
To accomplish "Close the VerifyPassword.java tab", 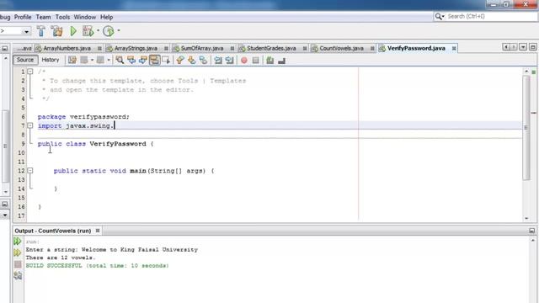I will [454, 49].
